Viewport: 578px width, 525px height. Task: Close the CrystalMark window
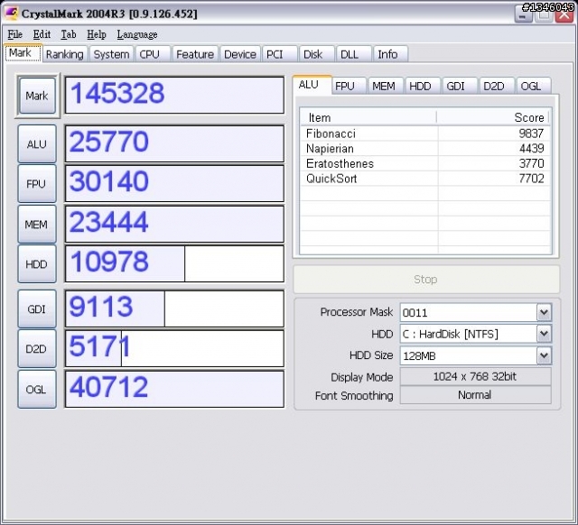tap(564, 14)
